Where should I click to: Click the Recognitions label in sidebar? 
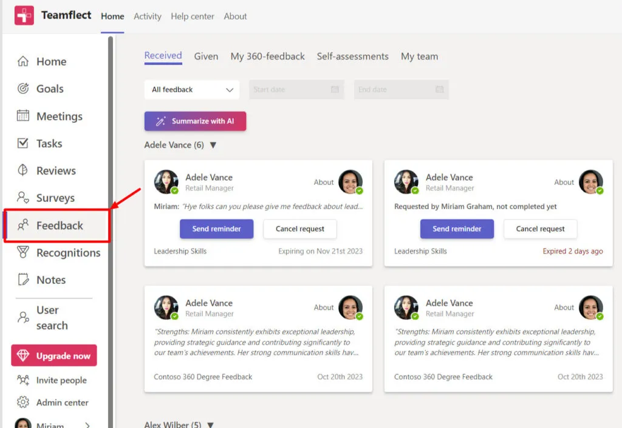(x=68, y=252)
